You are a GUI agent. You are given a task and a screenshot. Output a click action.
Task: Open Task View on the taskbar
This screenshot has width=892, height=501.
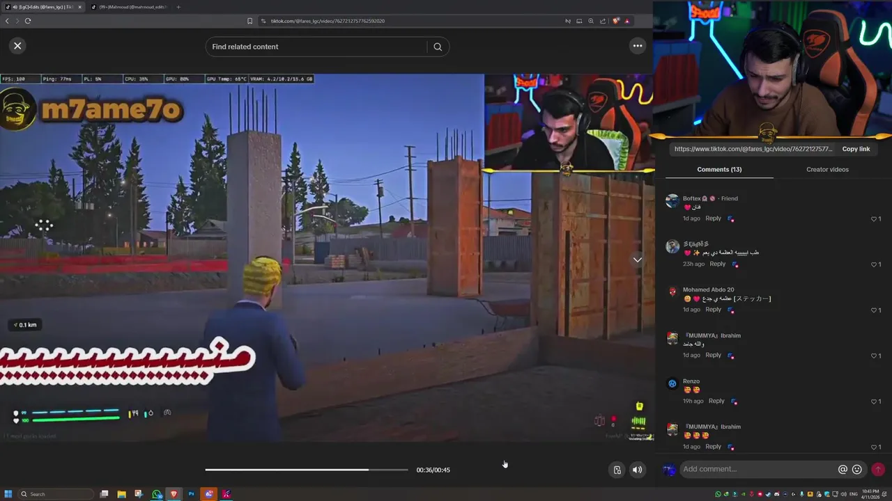coord(104,494)
